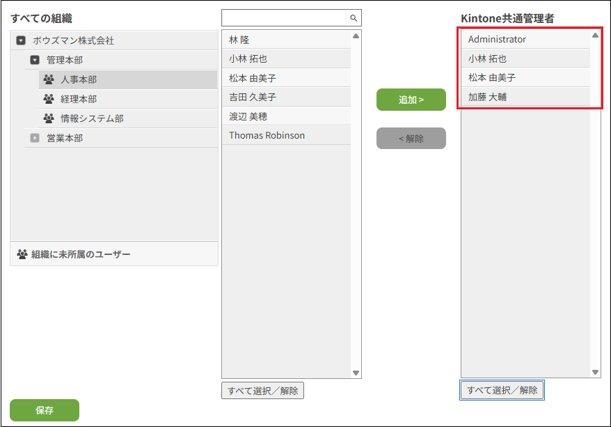
Task: Select 情報システム部 in the organization tree
Action: click(128, 118)
